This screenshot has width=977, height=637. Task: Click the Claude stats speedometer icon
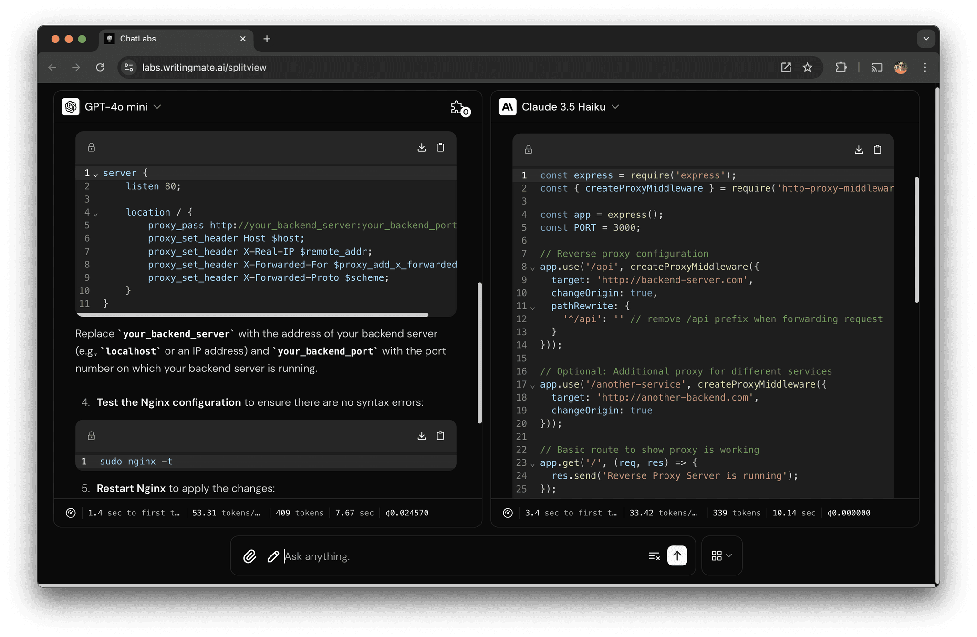(508, 513)
